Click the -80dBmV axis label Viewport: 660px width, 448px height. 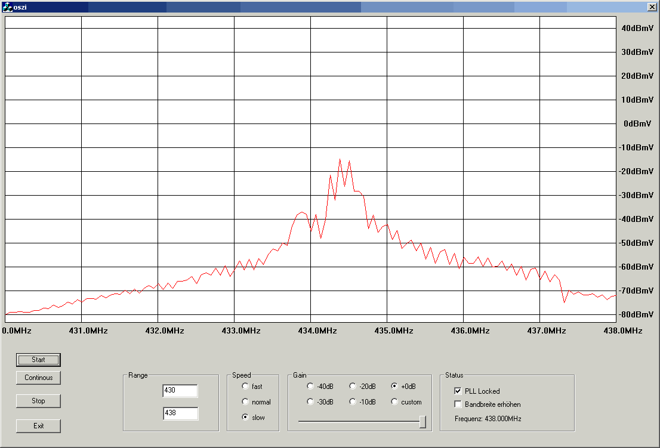pyautogui.click(x=636, y=314)
